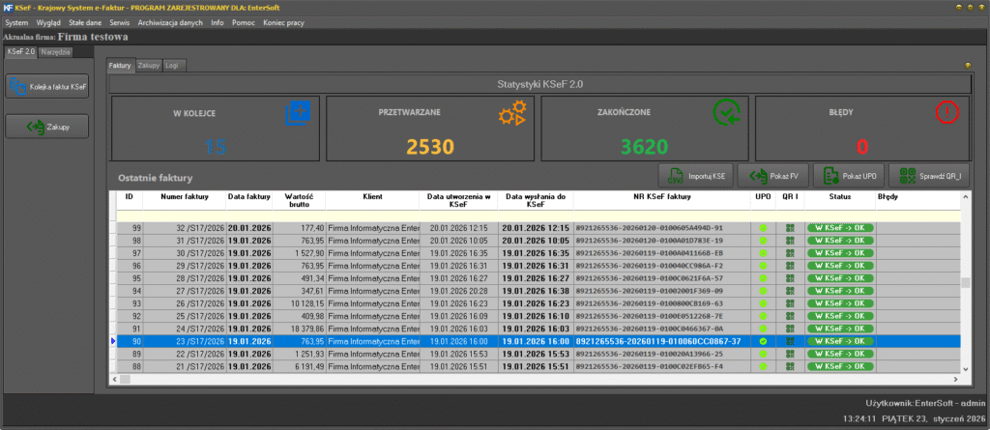Click the Pokaż UPO button

848,176
